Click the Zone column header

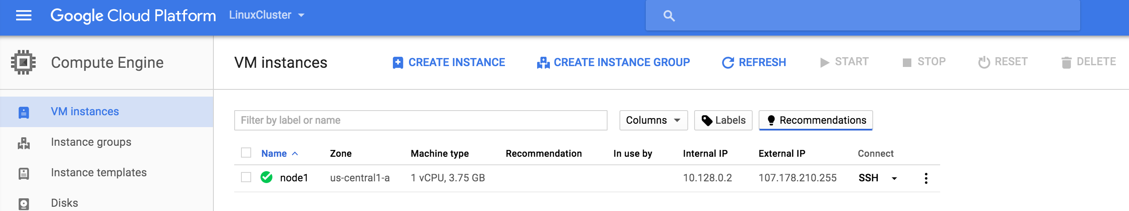point(341,154)
